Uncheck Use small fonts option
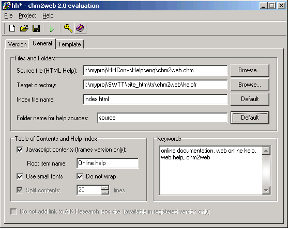289x229 pixels. pos(20,176)
